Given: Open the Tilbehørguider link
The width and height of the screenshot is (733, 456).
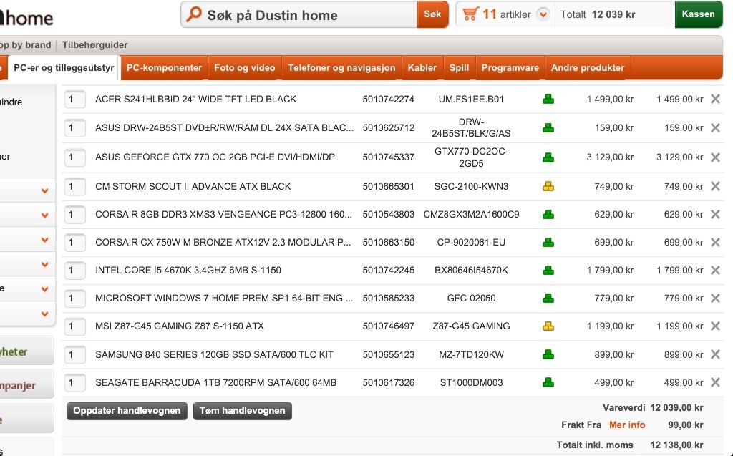Looking at the screenshot, I should point(95,45).
